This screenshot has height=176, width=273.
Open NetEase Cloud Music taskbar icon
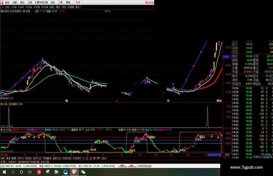coord(39,172)
